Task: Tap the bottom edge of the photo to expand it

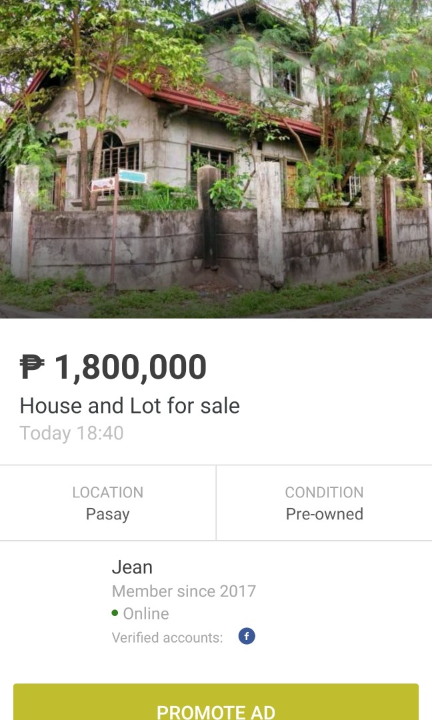Action: pyautogui.click(x=216, y=310)
